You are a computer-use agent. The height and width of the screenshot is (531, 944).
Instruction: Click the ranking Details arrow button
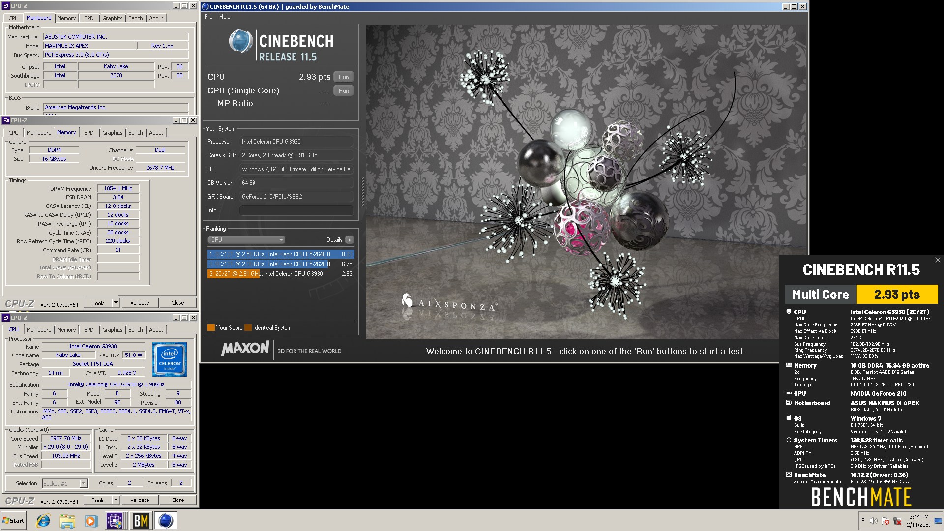click(349, 240)
